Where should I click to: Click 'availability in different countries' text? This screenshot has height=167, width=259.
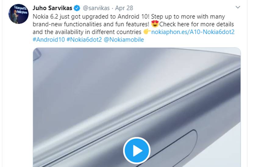[98, 32]
